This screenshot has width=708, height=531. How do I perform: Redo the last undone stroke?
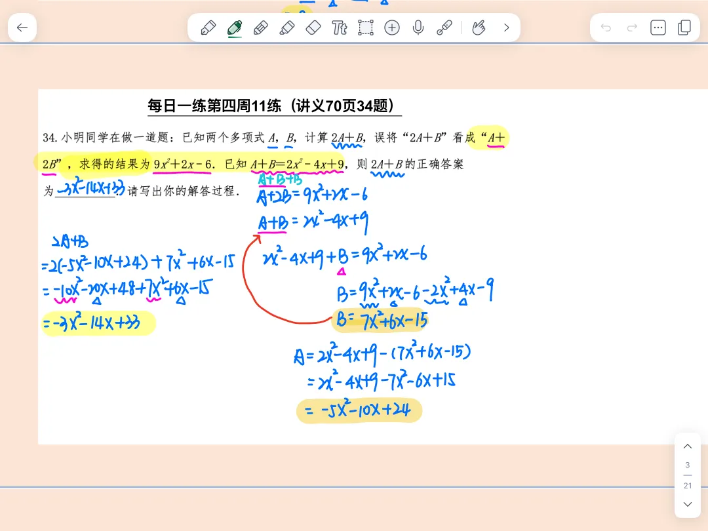click(x=632, y=28)
